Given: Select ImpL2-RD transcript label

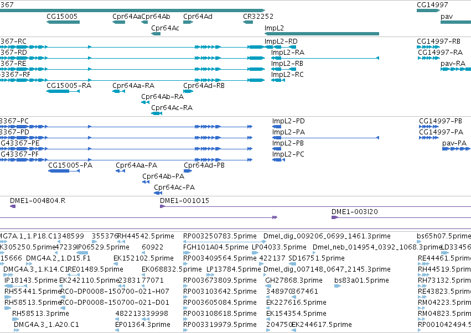Looking at the screenshot, I should 281,41.
